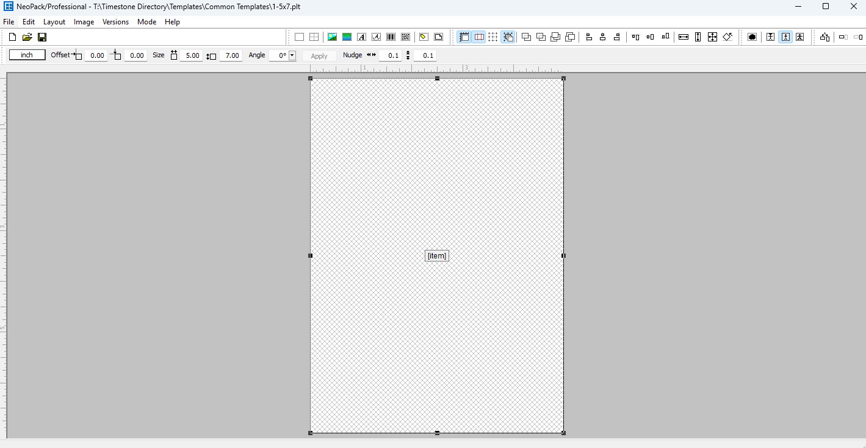
Task: Click the Angle field showing 0°
Action: tap(279, 55)
